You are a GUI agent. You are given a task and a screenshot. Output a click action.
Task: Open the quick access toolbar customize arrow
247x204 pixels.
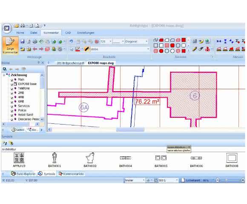pyautogui.click(x=45, y=25)
